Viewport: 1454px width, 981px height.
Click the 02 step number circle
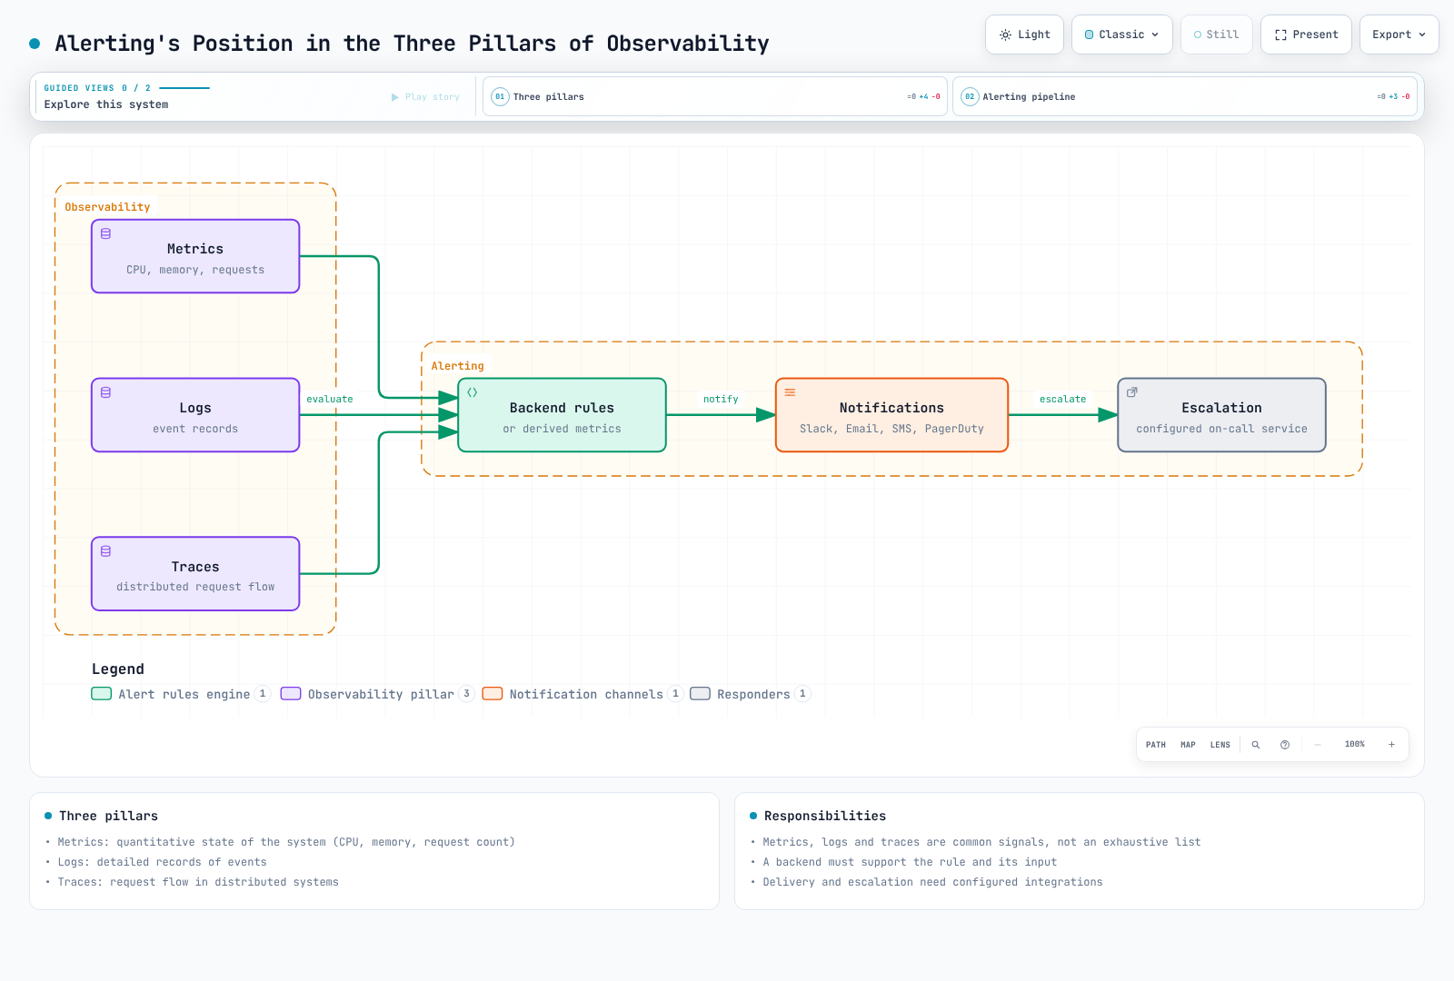(970, 96)
